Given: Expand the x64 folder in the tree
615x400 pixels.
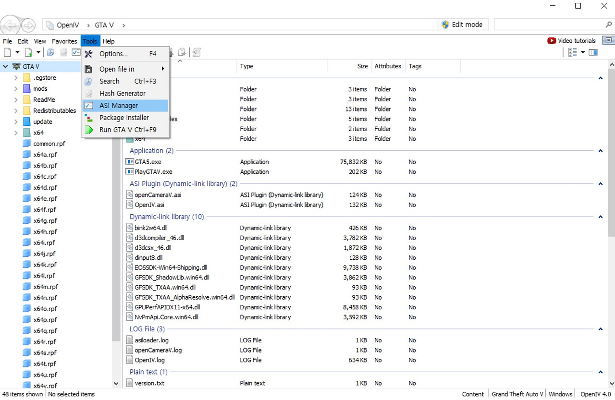Looking at the screenshot, I should pyautogui.click(x=16, y=133).
